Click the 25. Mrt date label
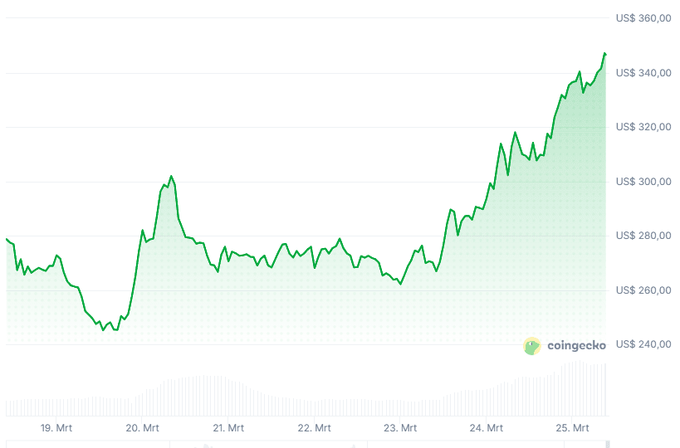 tap(572, 428)
